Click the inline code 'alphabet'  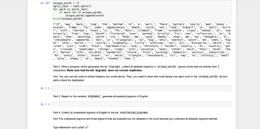[94, 96]
